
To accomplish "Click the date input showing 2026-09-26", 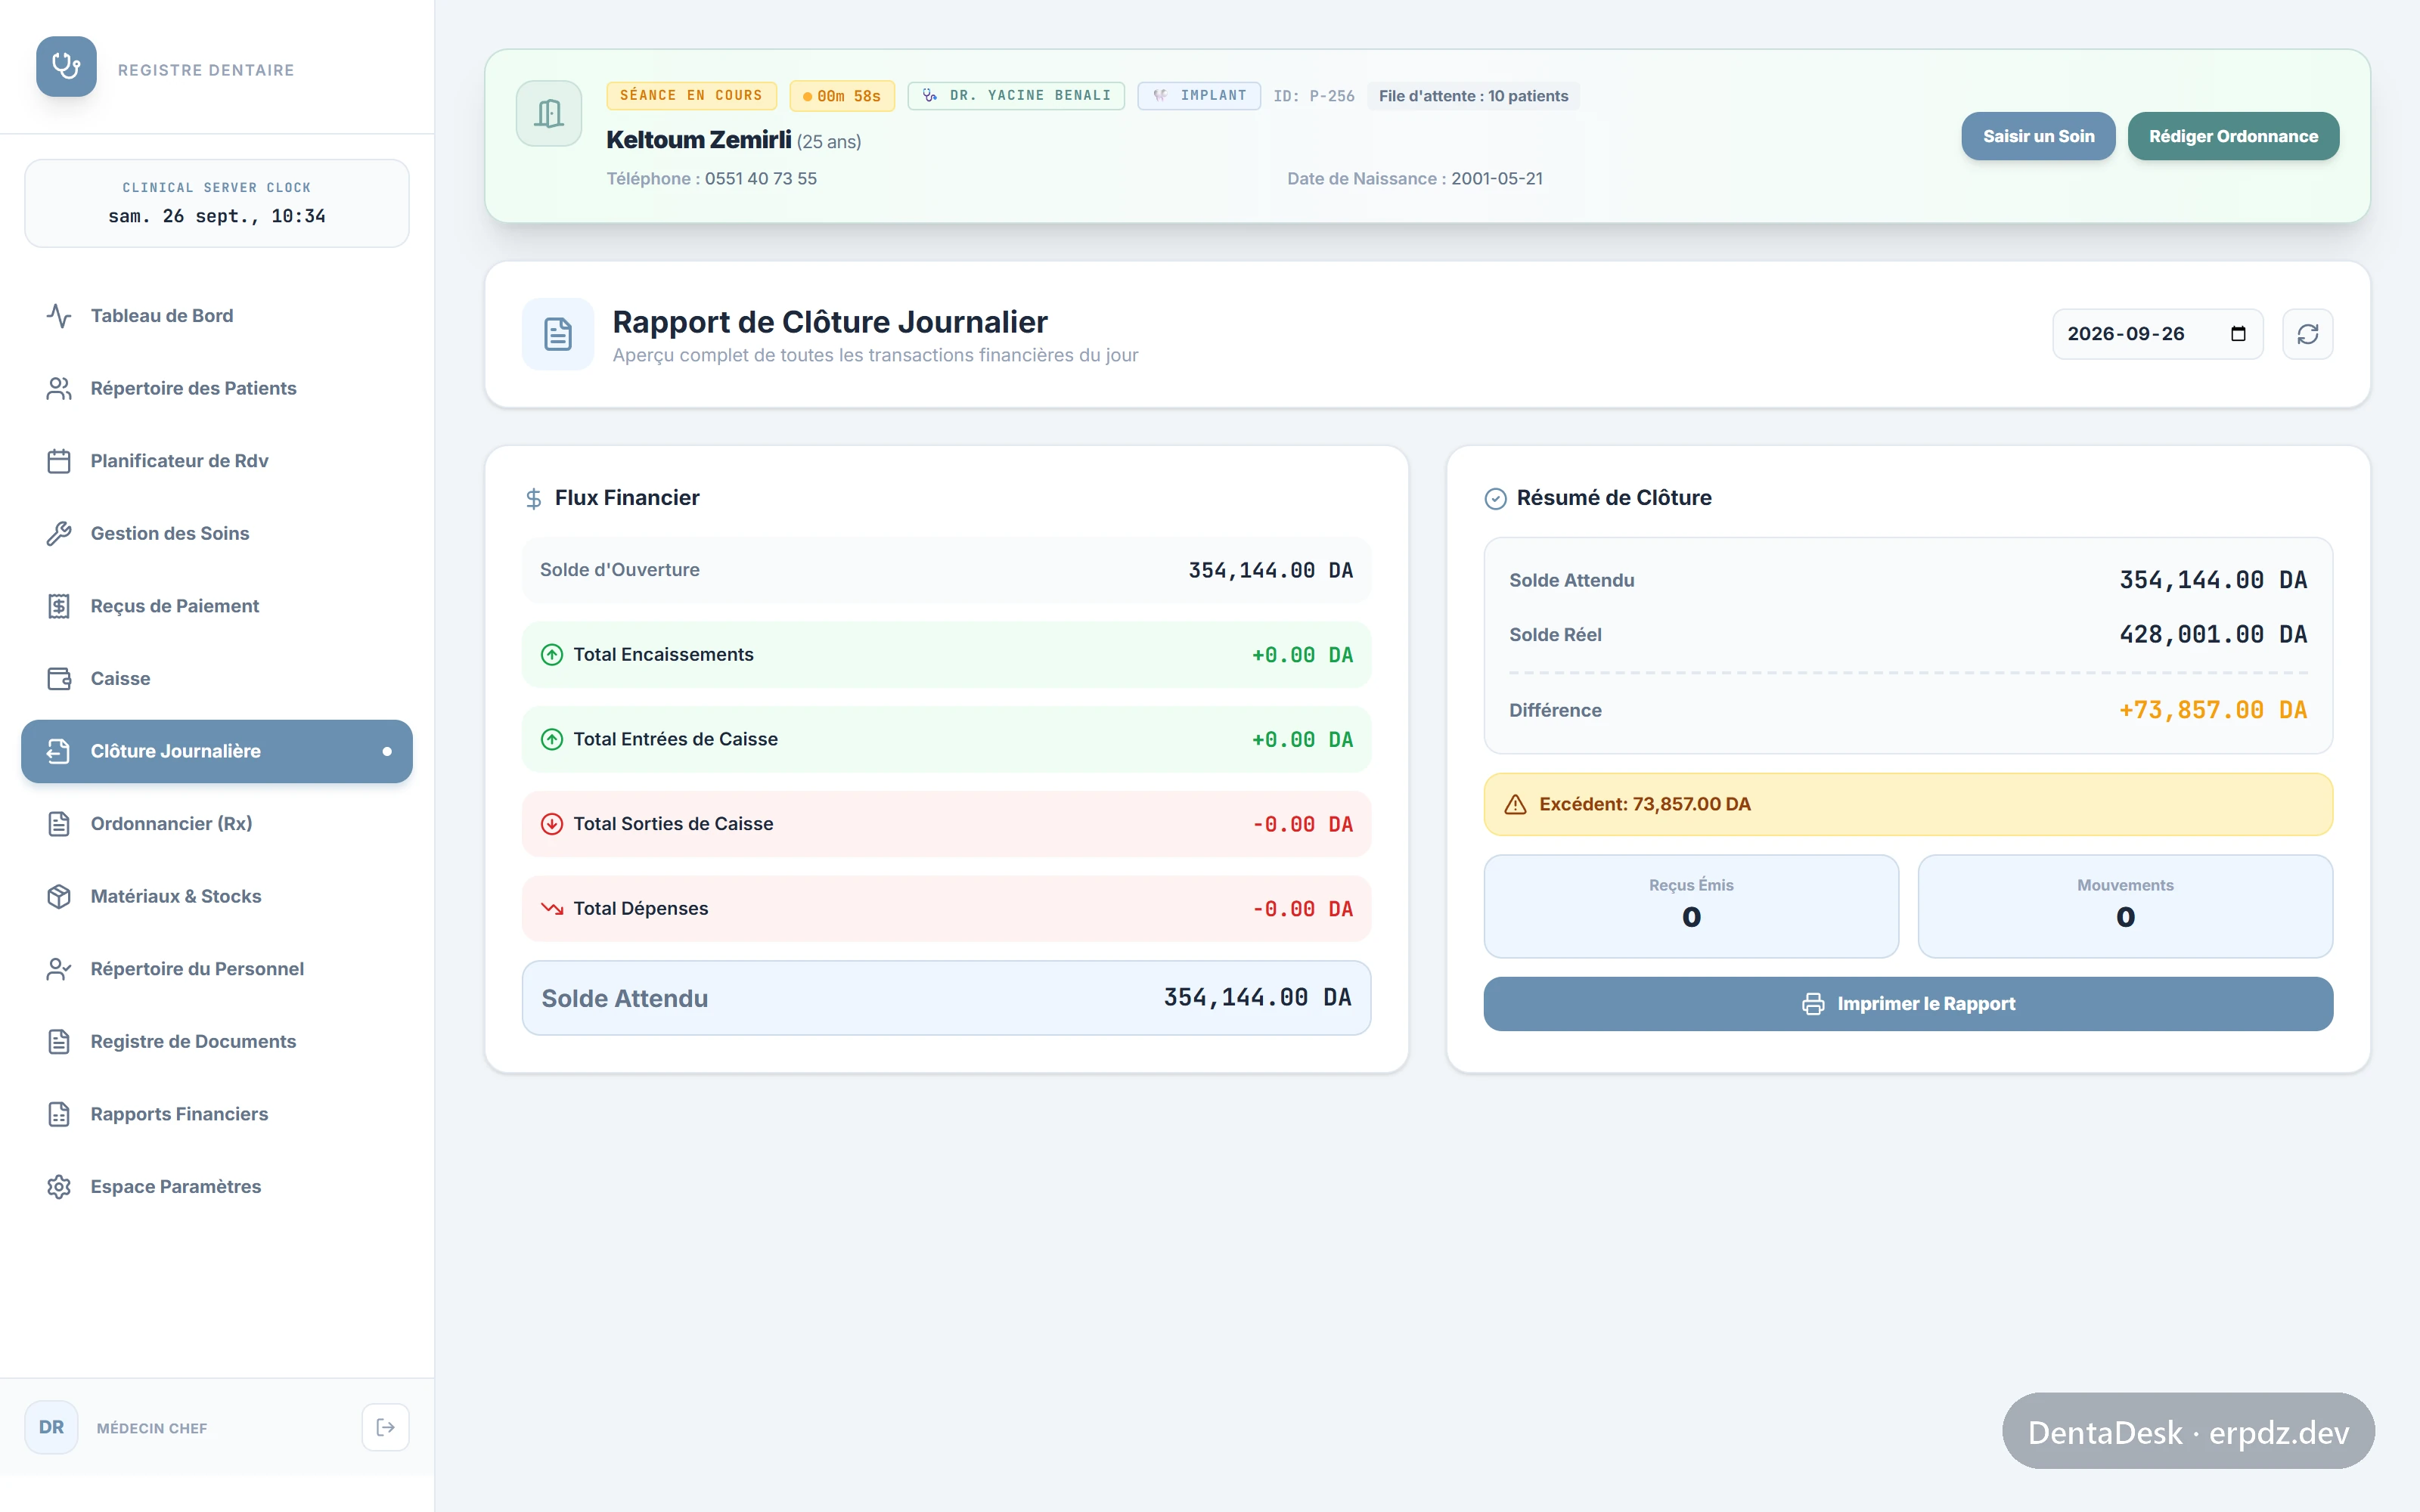I will click(2157, 334).
